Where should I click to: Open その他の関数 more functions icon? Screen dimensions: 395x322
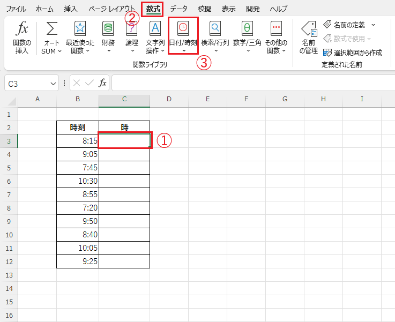tap(277, 28)
